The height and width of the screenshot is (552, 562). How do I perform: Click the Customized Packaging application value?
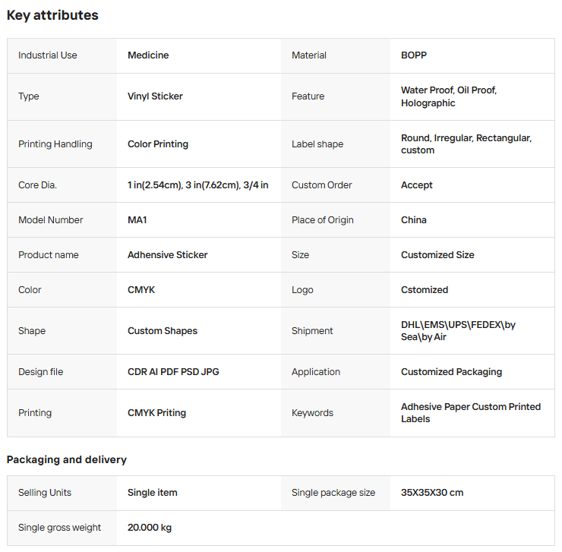(x=451, y=372)
